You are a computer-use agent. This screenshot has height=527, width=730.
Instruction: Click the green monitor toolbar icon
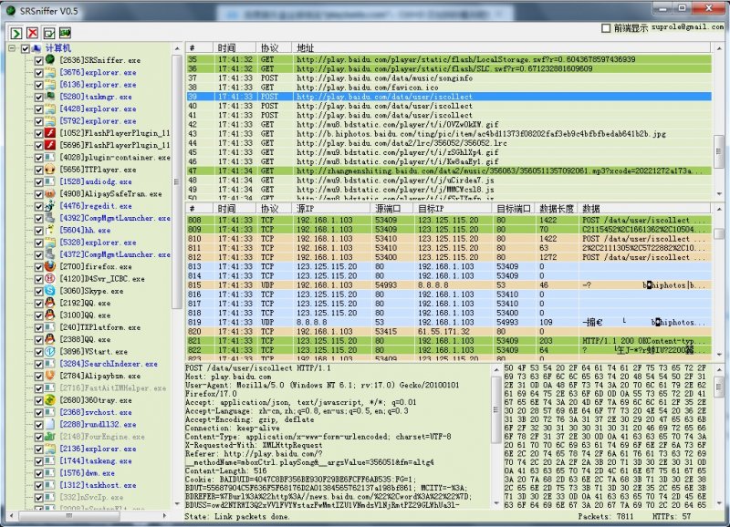point(65,33)
